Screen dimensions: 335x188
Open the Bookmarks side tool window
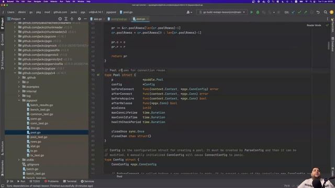pos(2,168)
